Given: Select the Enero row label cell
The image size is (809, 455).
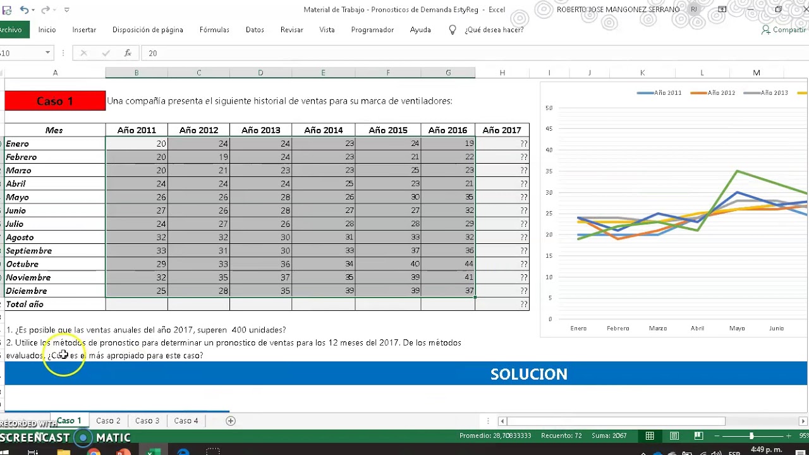Looking at the screenshot, I should 55,143.
